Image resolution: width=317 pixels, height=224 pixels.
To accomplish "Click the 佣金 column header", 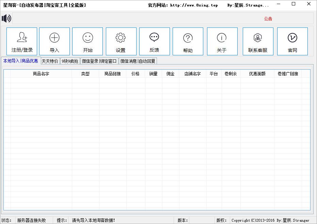I will pyautogui.click(x=170, y=74).
